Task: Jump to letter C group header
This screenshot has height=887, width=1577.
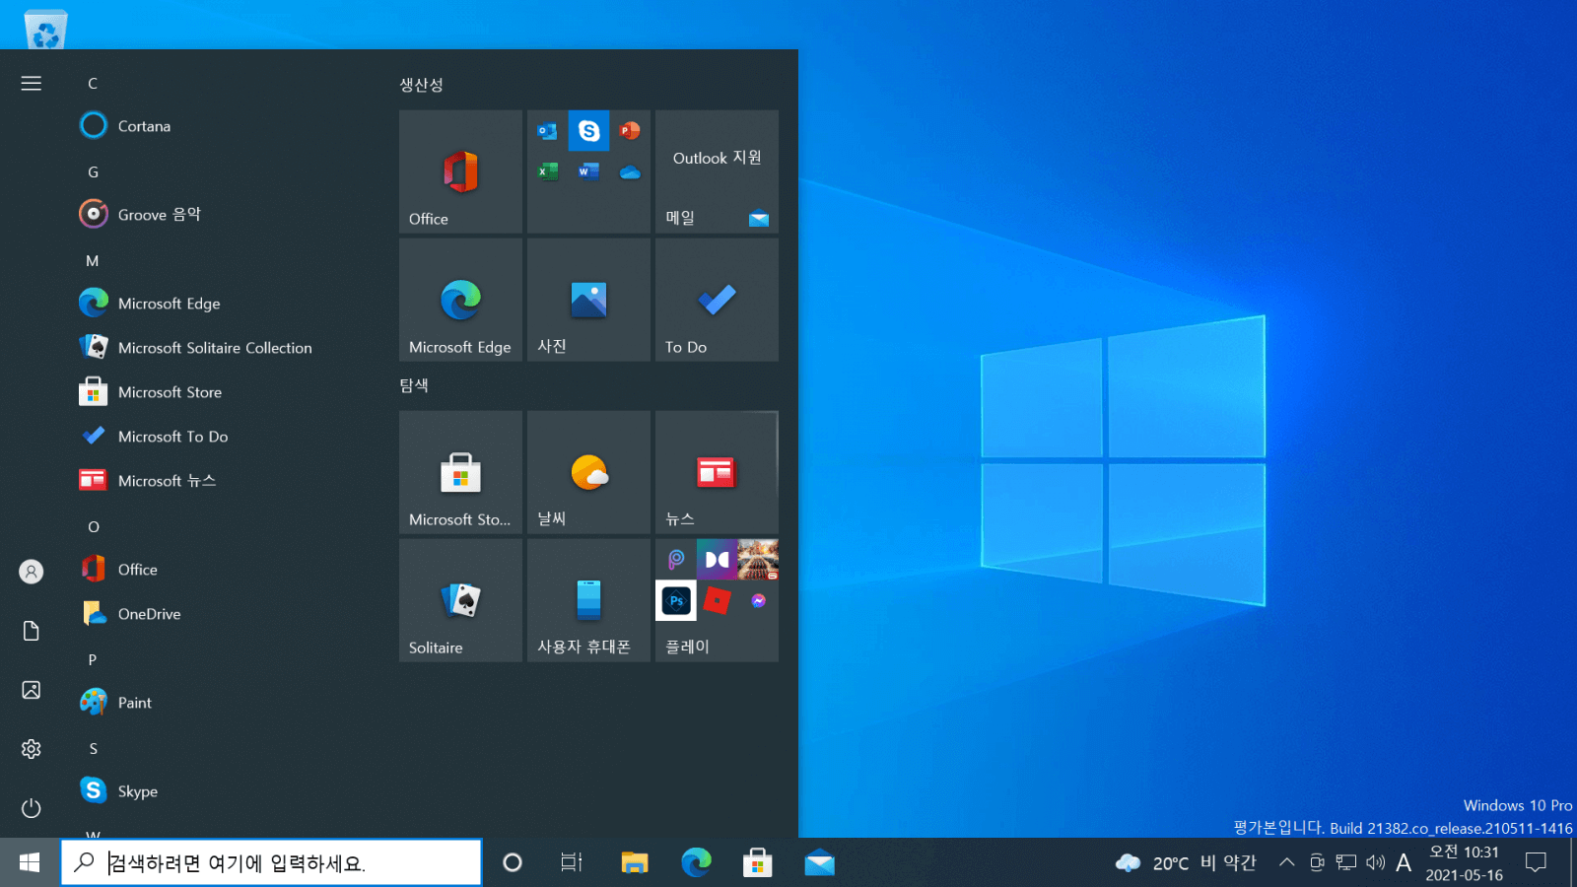Action: pos(93,84)
